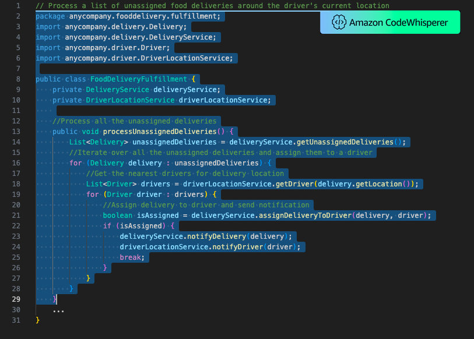Click the if (isAssigned) condition

tap(139, 226)
